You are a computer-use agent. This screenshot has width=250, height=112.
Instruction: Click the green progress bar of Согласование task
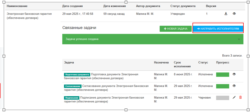point(222,86)
